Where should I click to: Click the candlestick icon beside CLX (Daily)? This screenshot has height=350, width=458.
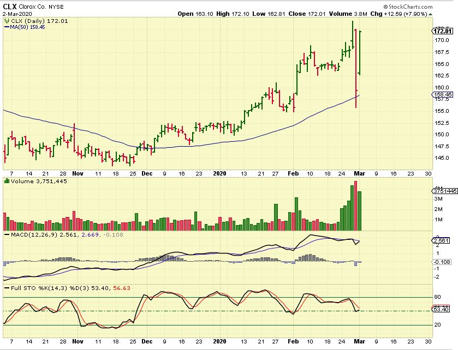pos(7,21)
